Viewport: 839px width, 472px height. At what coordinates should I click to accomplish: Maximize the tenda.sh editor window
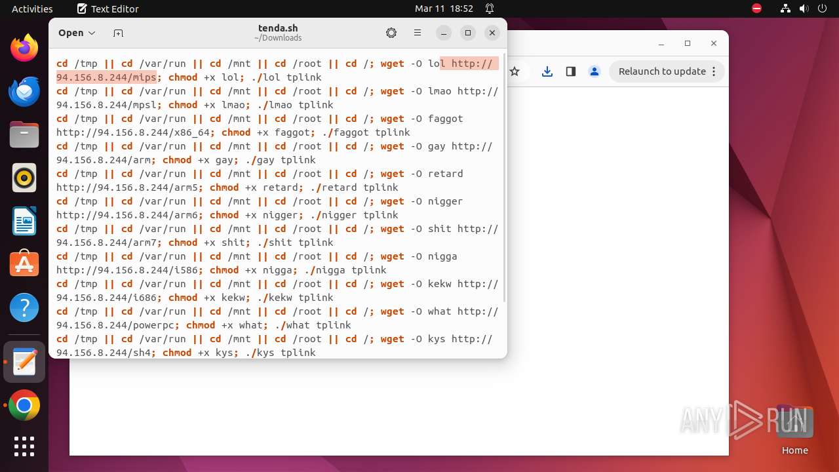tap(468, 33)
